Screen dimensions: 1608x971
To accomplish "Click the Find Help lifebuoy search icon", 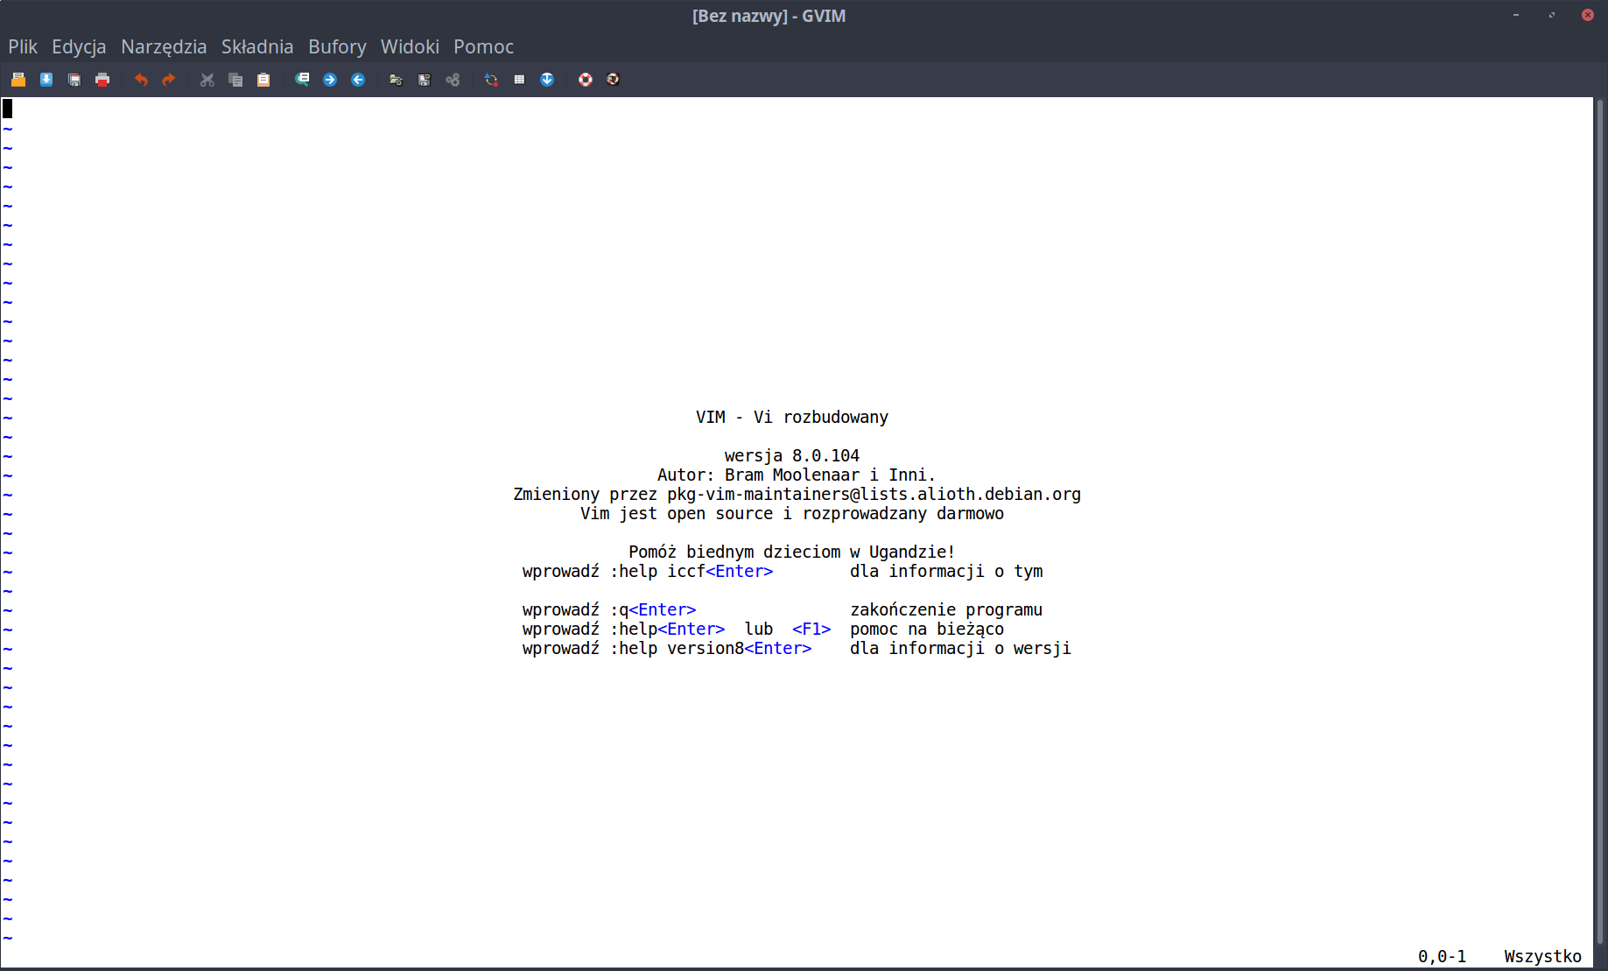I will click(x=614, y=80).
